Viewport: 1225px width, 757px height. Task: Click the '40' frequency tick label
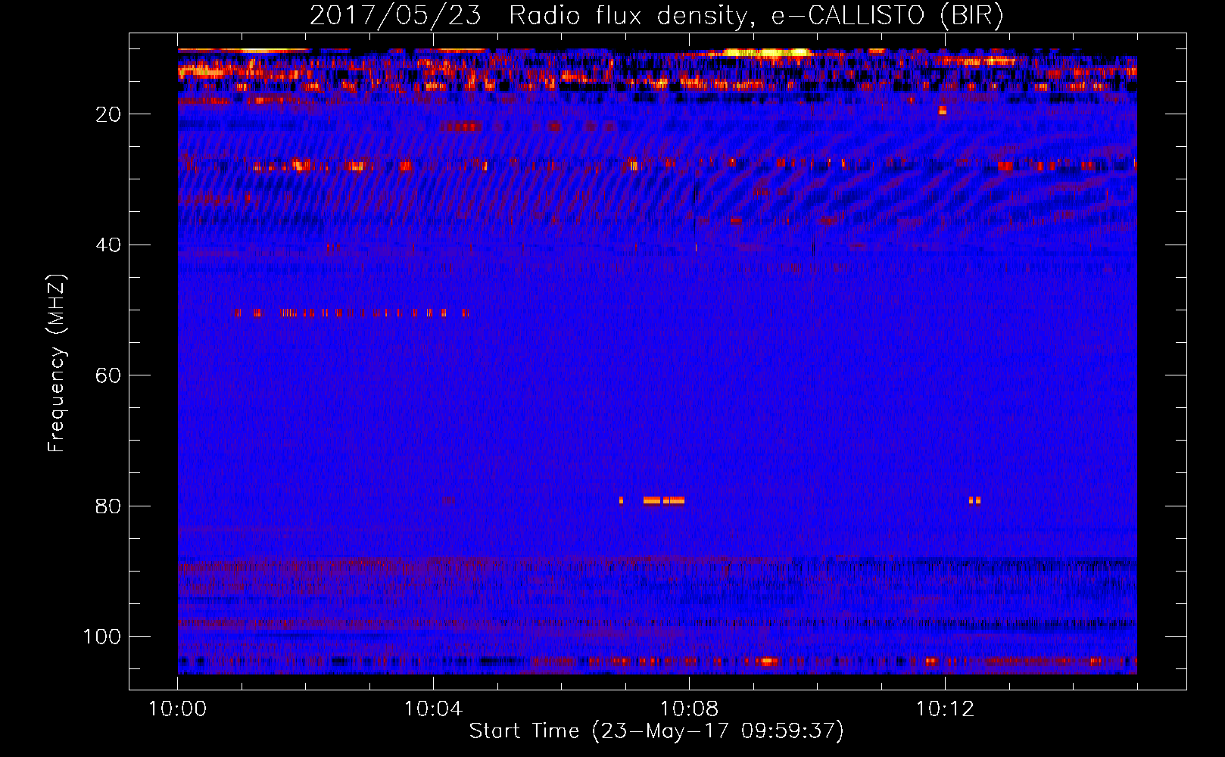(109, 245)
